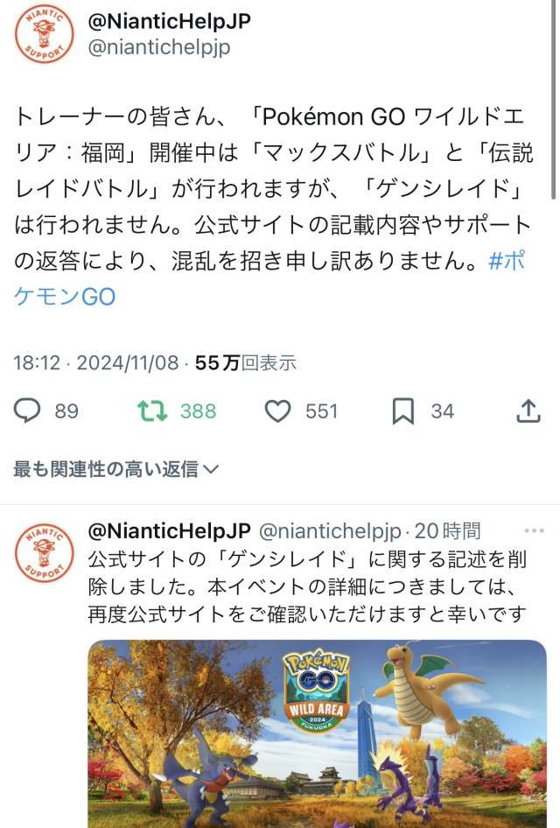Open @niantichelpjp handle under the name
The height and width of the screenshot is (828, 560).
click(159, 47)
